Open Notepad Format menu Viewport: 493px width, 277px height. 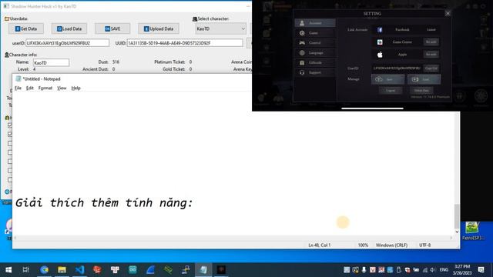point(45,88)
